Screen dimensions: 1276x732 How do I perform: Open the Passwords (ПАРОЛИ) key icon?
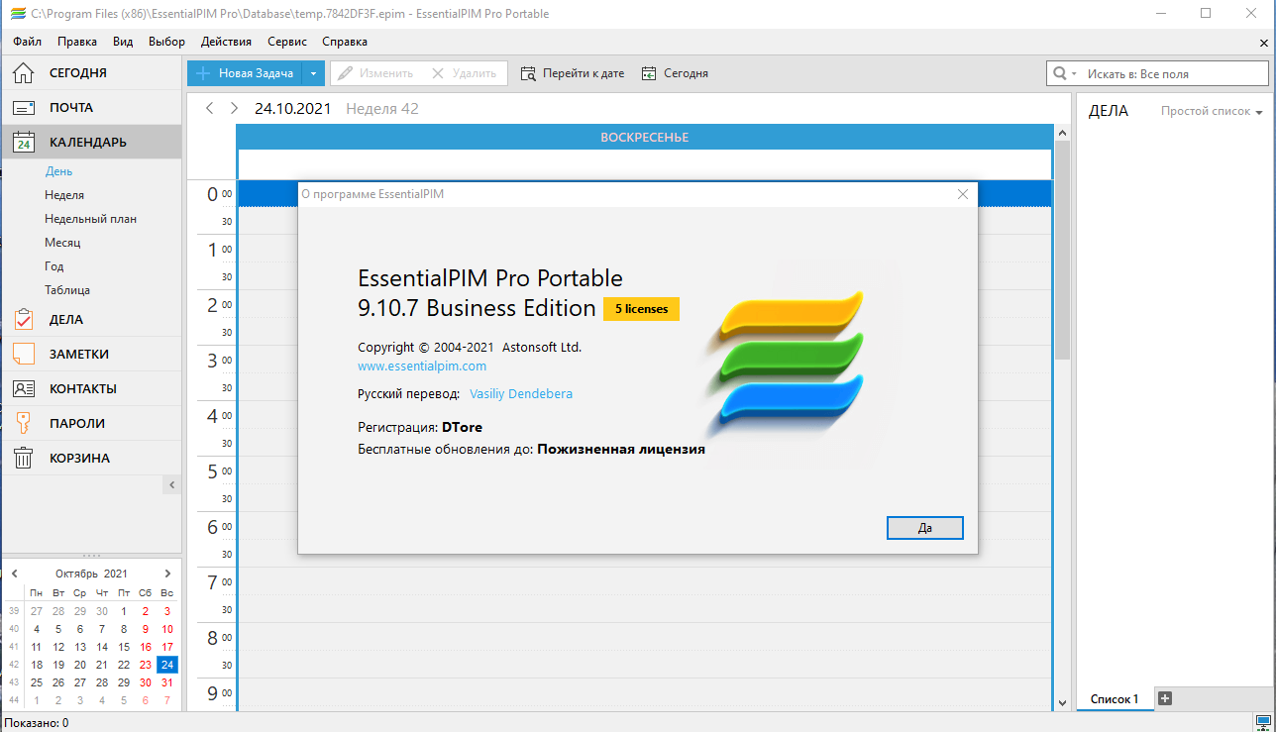24,423
